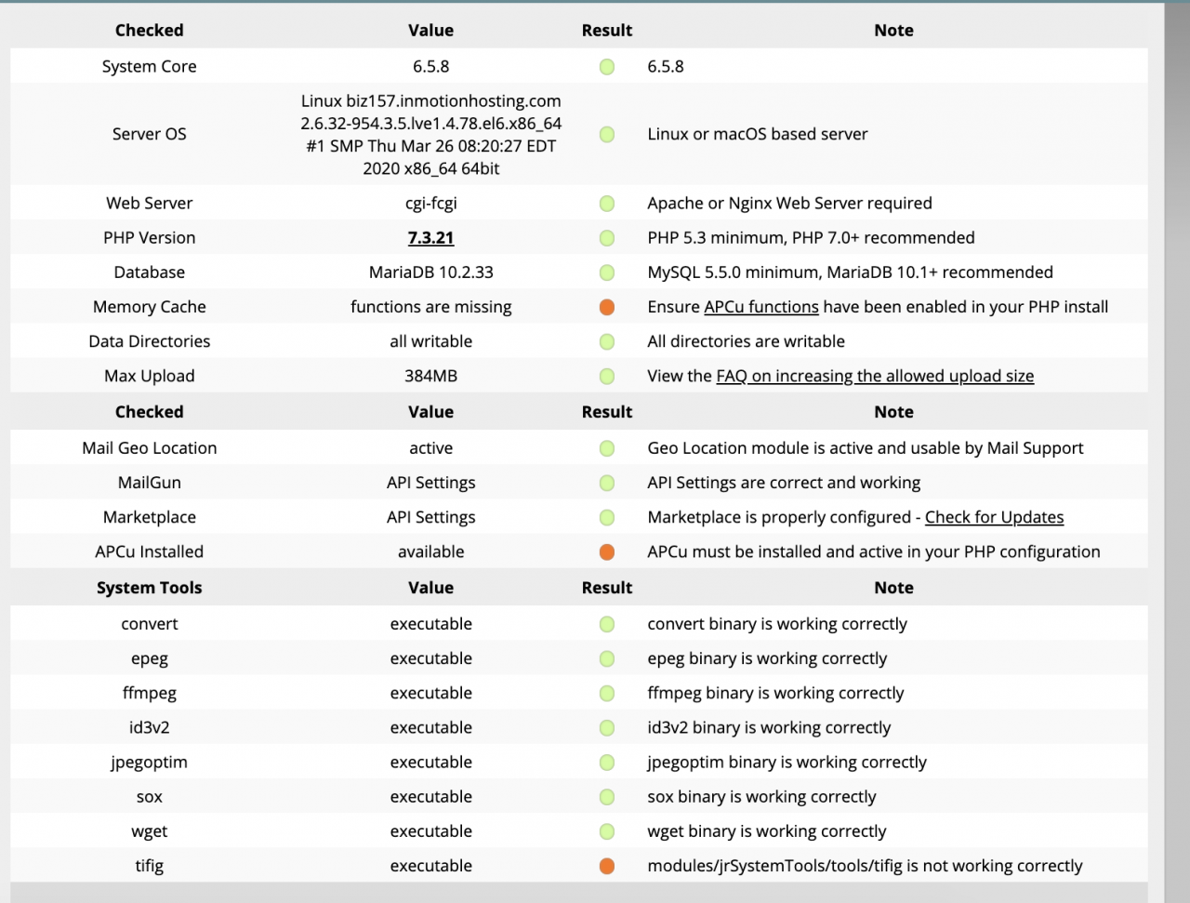1190x903 pixels.
Task: Click the MailGun green result indicator
Action: click(x=607, y=484)
